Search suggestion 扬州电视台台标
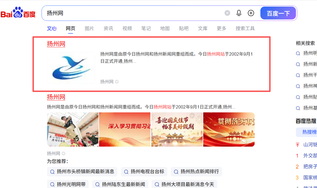 (x=144, y=172)
